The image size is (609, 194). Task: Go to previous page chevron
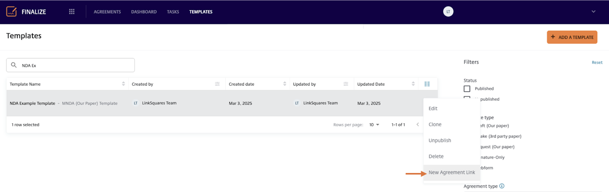(418, 125)
